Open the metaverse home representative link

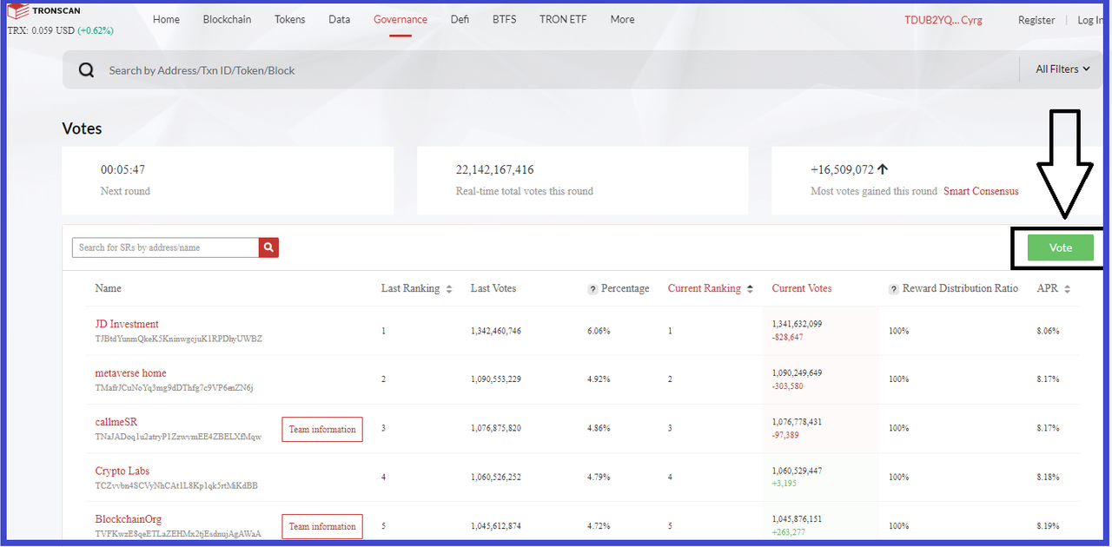[x=130, y=373]
